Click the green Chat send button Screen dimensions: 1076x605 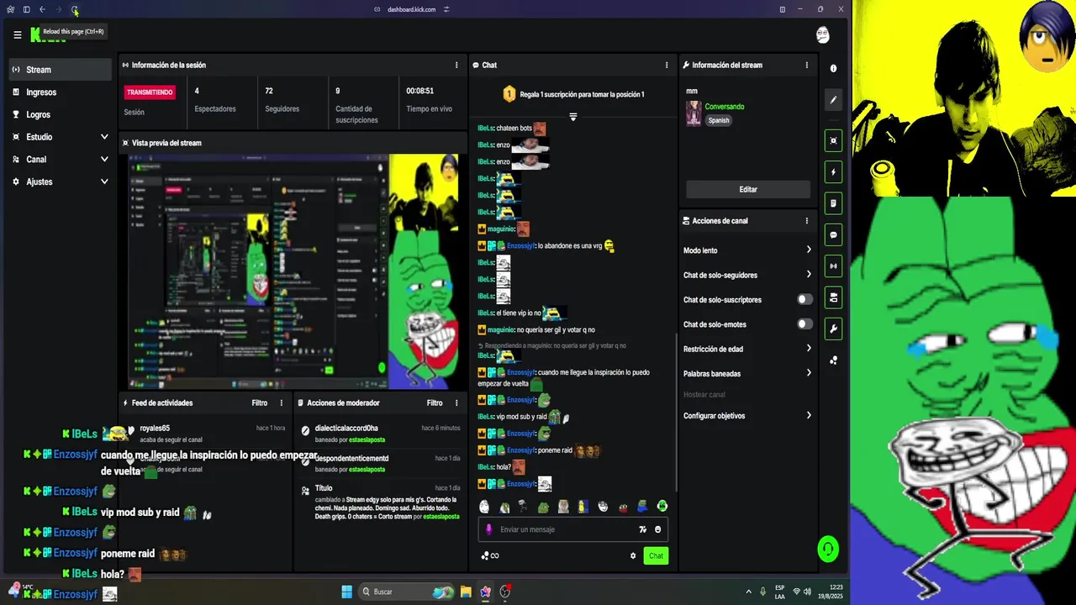(656, 555)
